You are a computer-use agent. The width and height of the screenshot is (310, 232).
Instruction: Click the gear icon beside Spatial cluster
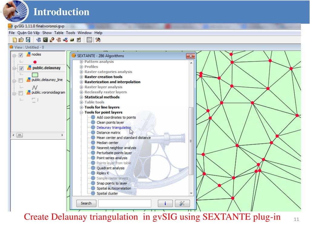tap(93, 193)
